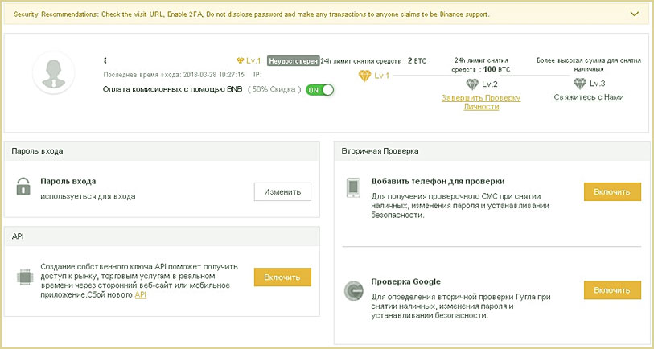The height and width of the screenshot is (349, 654).
Task: Click the user avatar profile picture
Action: [x=53, y=72]
